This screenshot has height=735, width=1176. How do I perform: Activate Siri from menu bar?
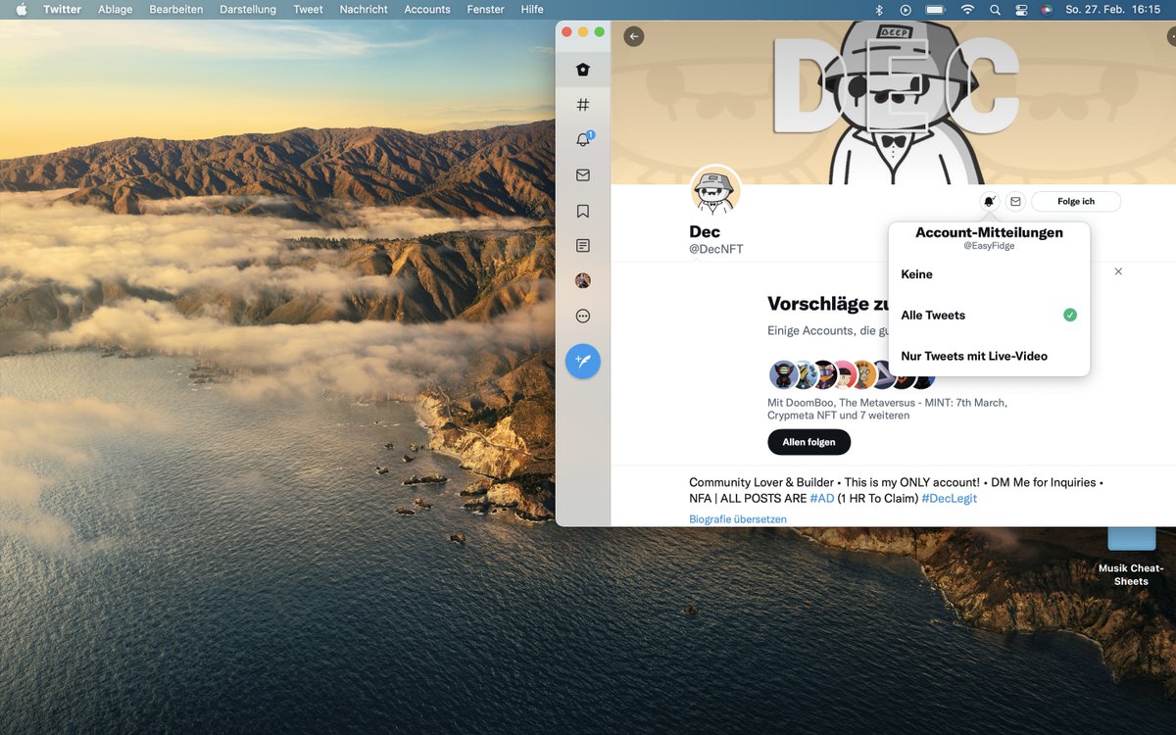[1047, 10]
